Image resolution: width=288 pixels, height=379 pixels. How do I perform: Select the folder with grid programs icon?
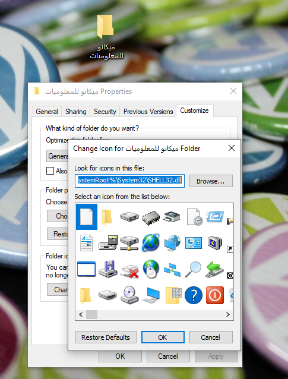(173, 295)
